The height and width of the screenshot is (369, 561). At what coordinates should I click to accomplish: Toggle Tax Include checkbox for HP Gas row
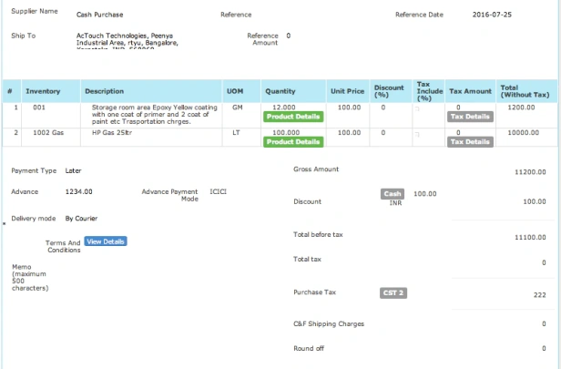pos(417,134)
